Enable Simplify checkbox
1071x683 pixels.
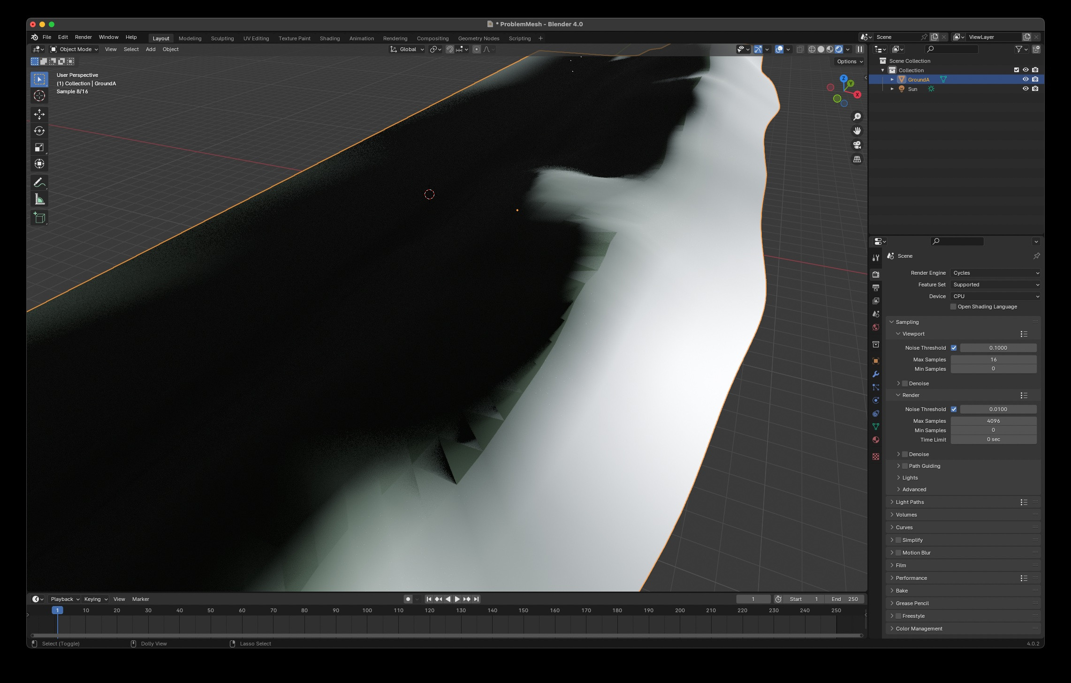(x=898, y=540)
